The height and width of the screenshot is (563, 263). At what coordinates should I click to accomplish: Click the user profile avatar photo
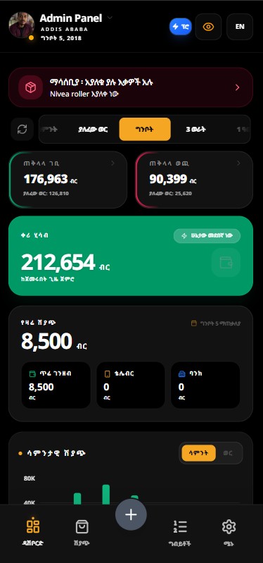point(22,25)
